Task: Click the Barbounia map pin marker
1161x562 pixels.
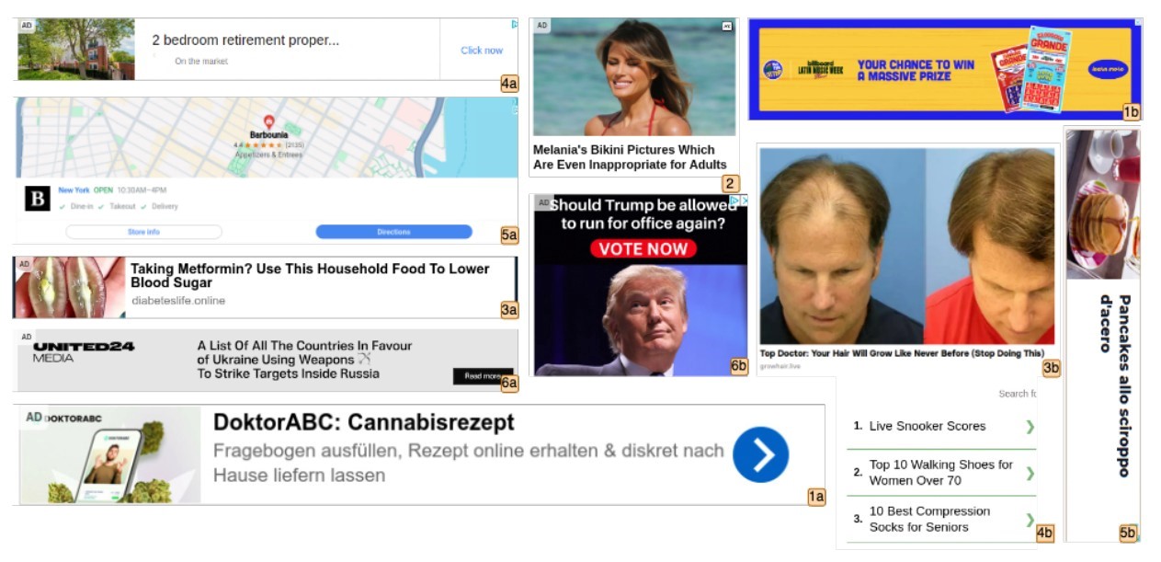Action: coord(269,121)
